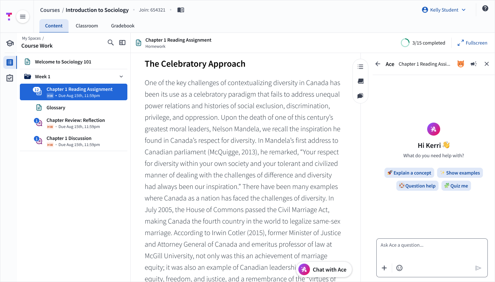This screenshot has width=495, height=282.
Task: Add attachment with plus icon
Action: point(384,268)
